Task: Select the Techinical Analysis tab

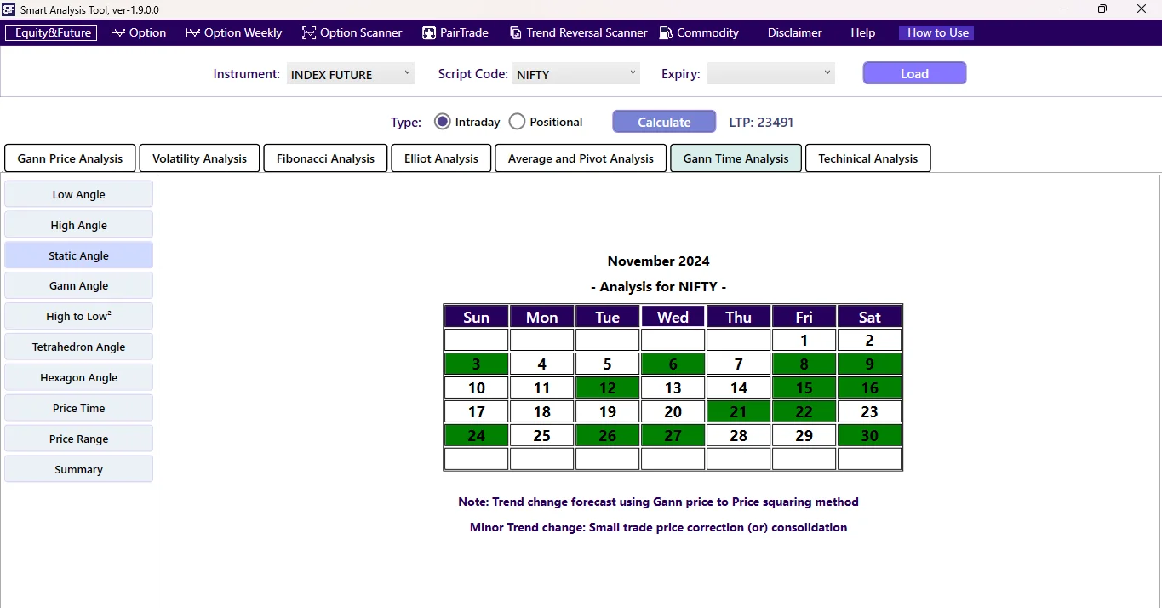Action: pyautogui.click(x=867, y=158)
